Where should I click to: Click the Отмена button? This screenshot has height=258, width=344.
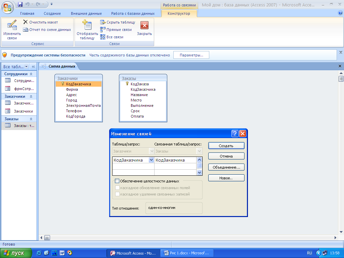(x=226, y=156)
